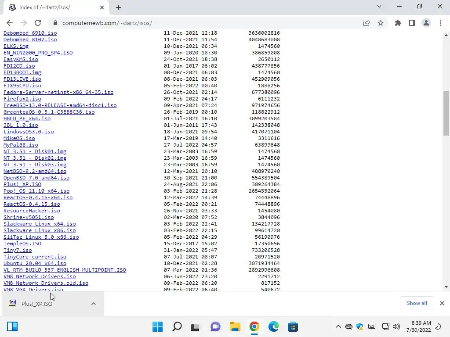Click scrollbar down arrow on page
Viewport: 450px width, 337px height.
tap(446, 287)
